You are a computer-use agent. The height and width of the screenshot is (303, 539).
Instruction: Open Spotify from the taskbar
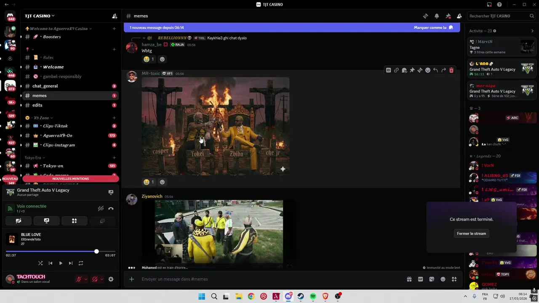313,296
